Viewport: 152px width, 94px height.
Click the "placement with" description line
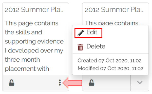[27, 69]
